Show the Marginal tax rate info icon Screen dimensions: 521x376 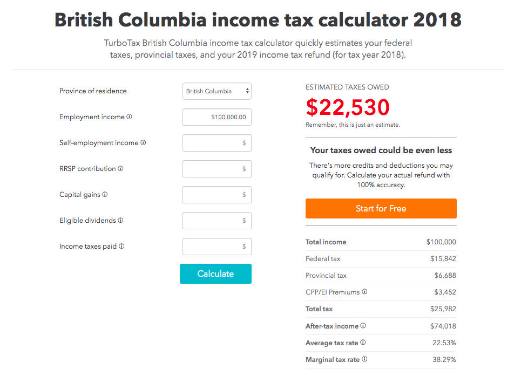click(364, 359)
